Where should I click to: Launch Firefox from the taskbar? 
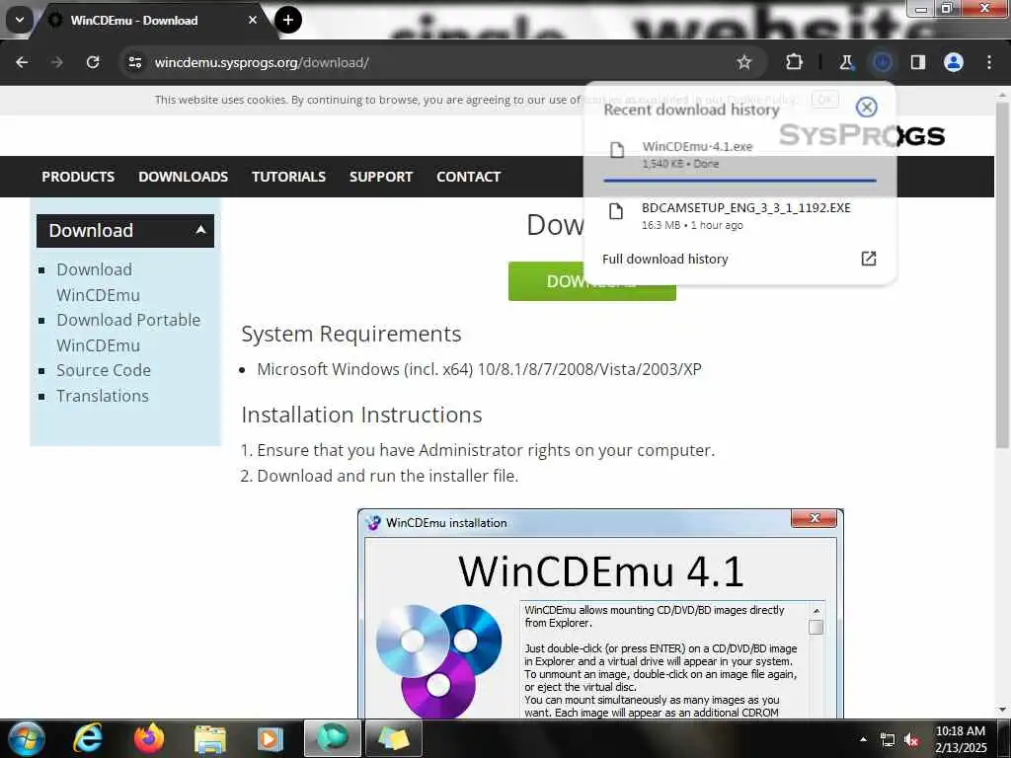(149, 738)
